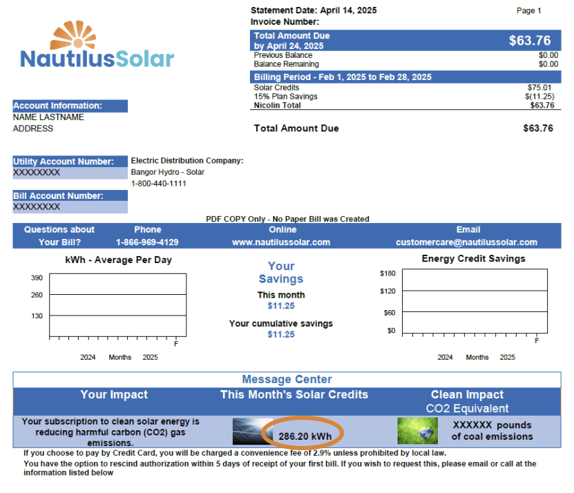Click the Message Center heading
The width and height of the screenshot is (574, 493).
287,379
